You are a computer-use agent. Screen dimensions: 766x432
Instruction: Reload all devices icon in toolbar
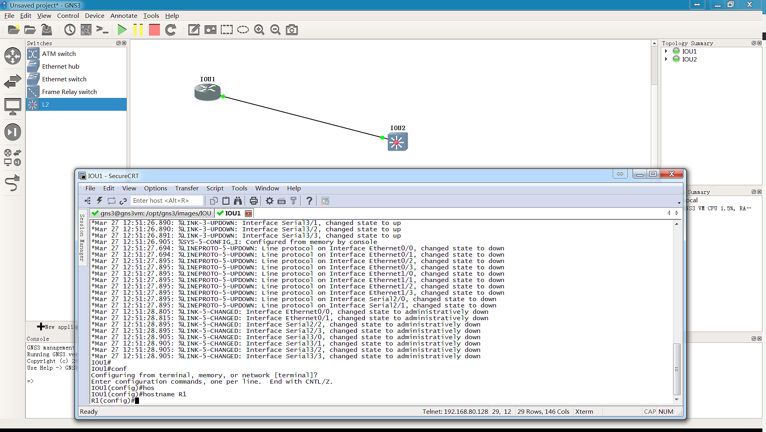tap(171, 30)
